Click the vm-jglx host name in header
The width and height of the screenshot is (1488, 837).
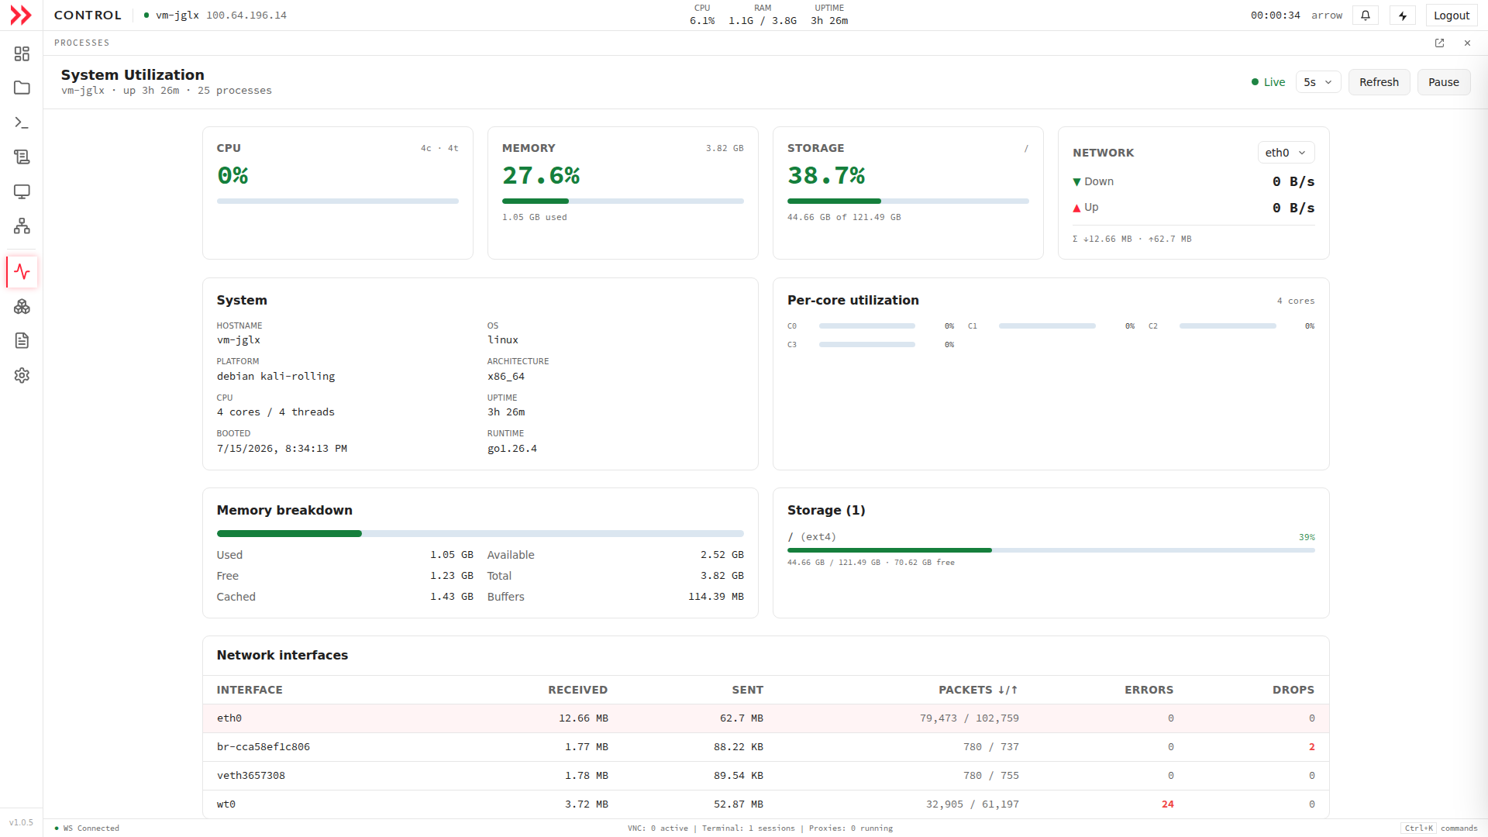177,15
